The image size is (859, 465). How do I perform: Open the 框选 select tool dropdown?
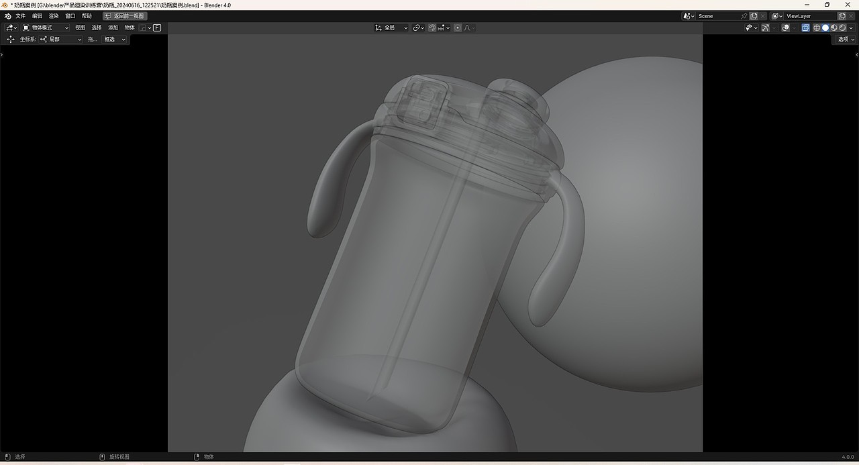coord(115,40)
